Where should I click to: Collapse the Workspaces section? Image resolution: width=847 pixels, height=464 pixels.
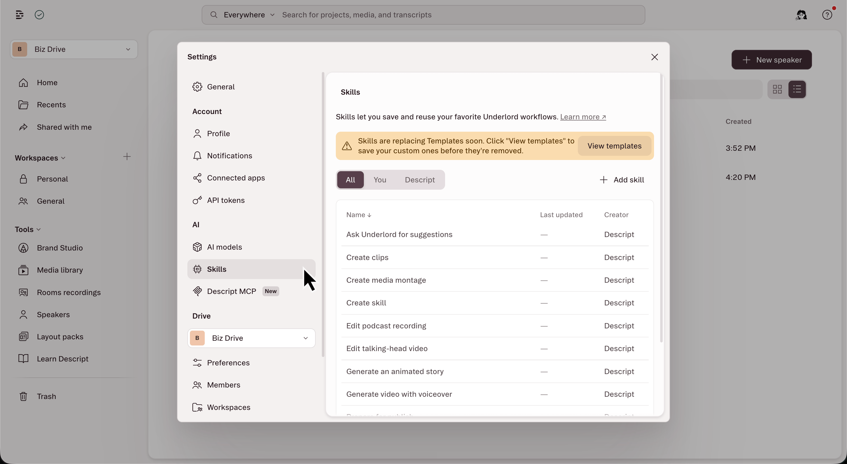40,158
